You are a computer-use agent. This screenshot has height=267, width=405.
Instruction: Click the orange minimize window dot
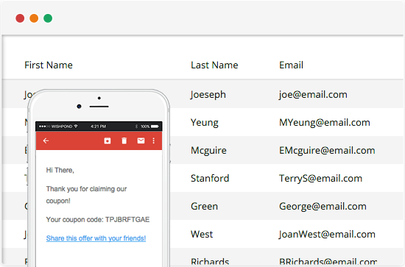point(34,18)
